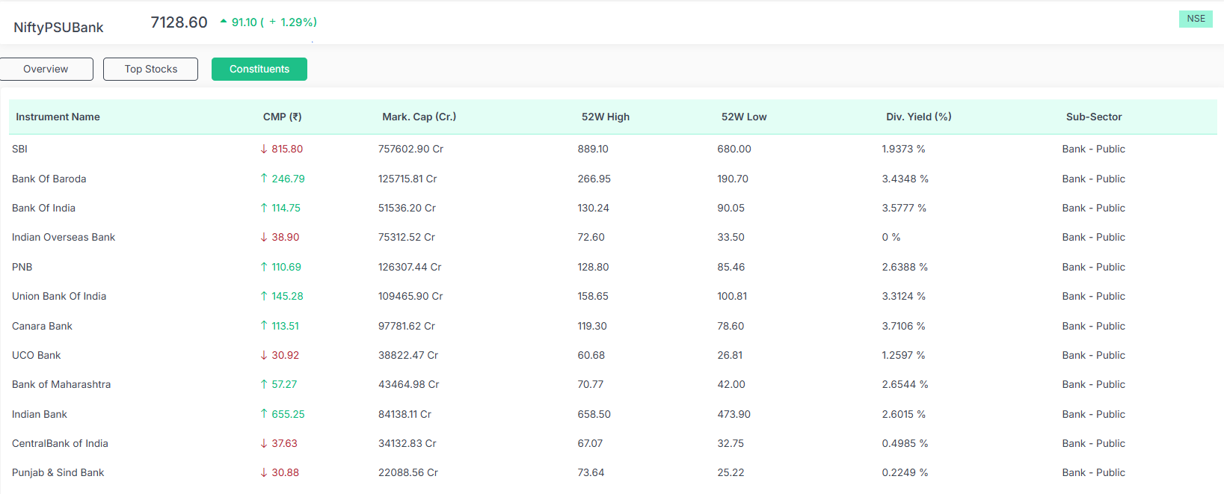Open the Union Bank Of India stock link

tap(59, 296)
